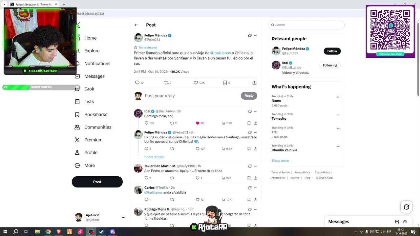Open more options for Claudio Valdivia trend
This screenshot has height=236, width=420.
[339, 147]
